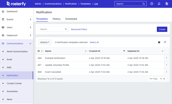Select the Update Volunteer Profile name cell

pyautogui.click(x=57, y=65)
